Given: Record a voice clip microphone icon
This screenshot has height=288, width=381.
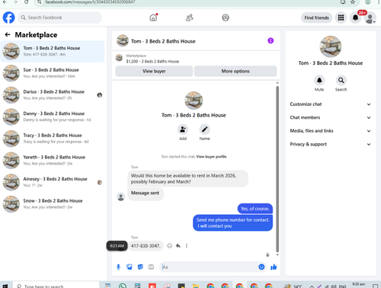Looking at the screenshot, I should 118,267.
